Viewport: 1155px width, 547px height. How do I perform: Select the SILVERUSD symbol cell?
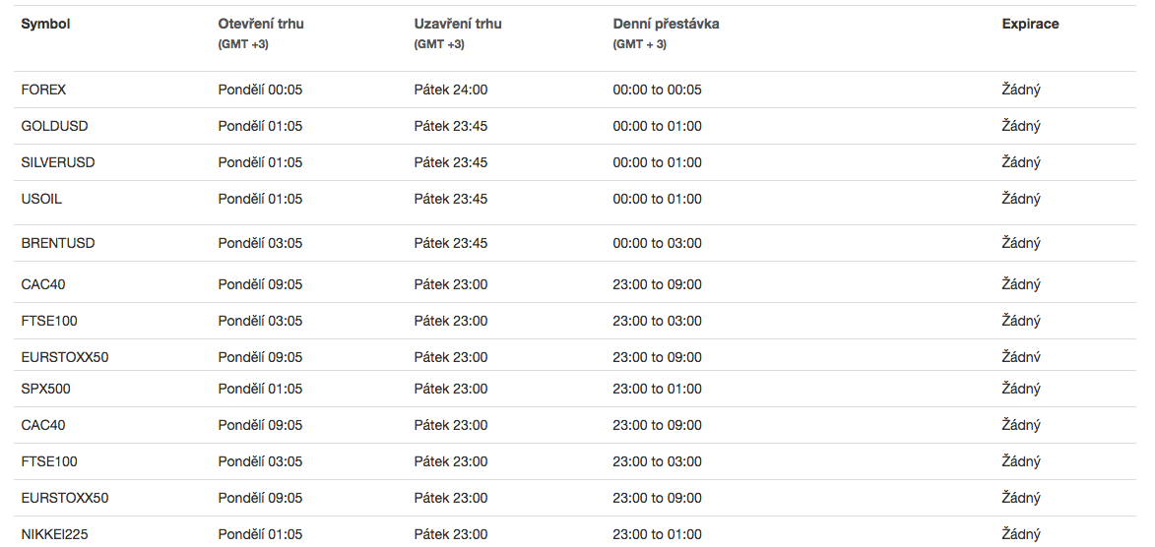pyautogui.click(x=58, y=162)
